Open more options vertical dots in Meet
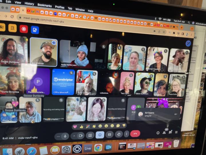The width and height of the screenshot is (206, 155). (x=126, y=134)
